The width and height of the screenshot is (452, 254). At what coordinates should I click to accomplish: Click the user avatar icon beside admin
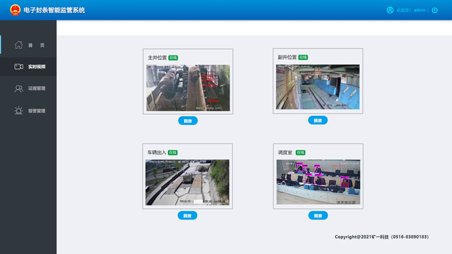tap(390, 10)
